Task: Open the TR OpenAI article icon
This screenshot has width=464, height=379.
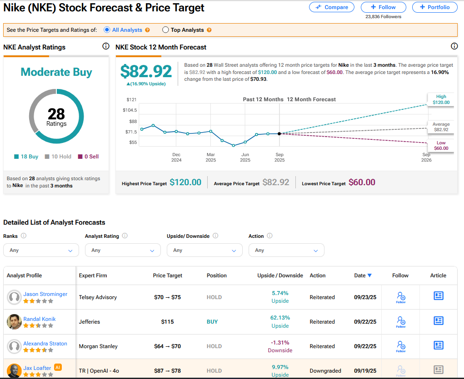Action: coord(439,369)
